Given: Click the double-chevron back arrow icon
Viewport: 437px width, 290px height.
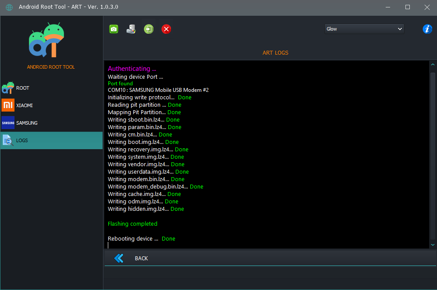Looking at the screenshot, I should point(119,259).
